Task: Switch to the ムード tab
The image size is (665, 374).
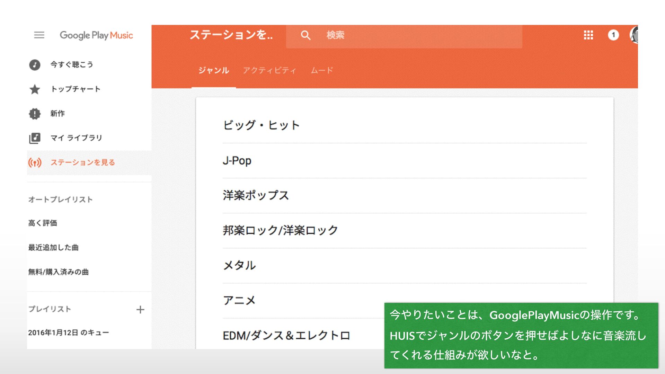Action: [x=322, y=71]
